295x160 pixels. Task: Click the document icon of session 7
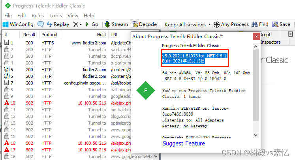click(x=7, y=83)
